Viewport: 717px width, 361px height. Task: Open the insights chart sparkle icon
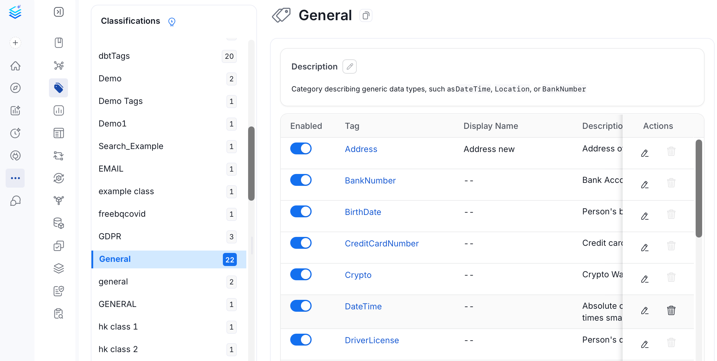[15, 110]
